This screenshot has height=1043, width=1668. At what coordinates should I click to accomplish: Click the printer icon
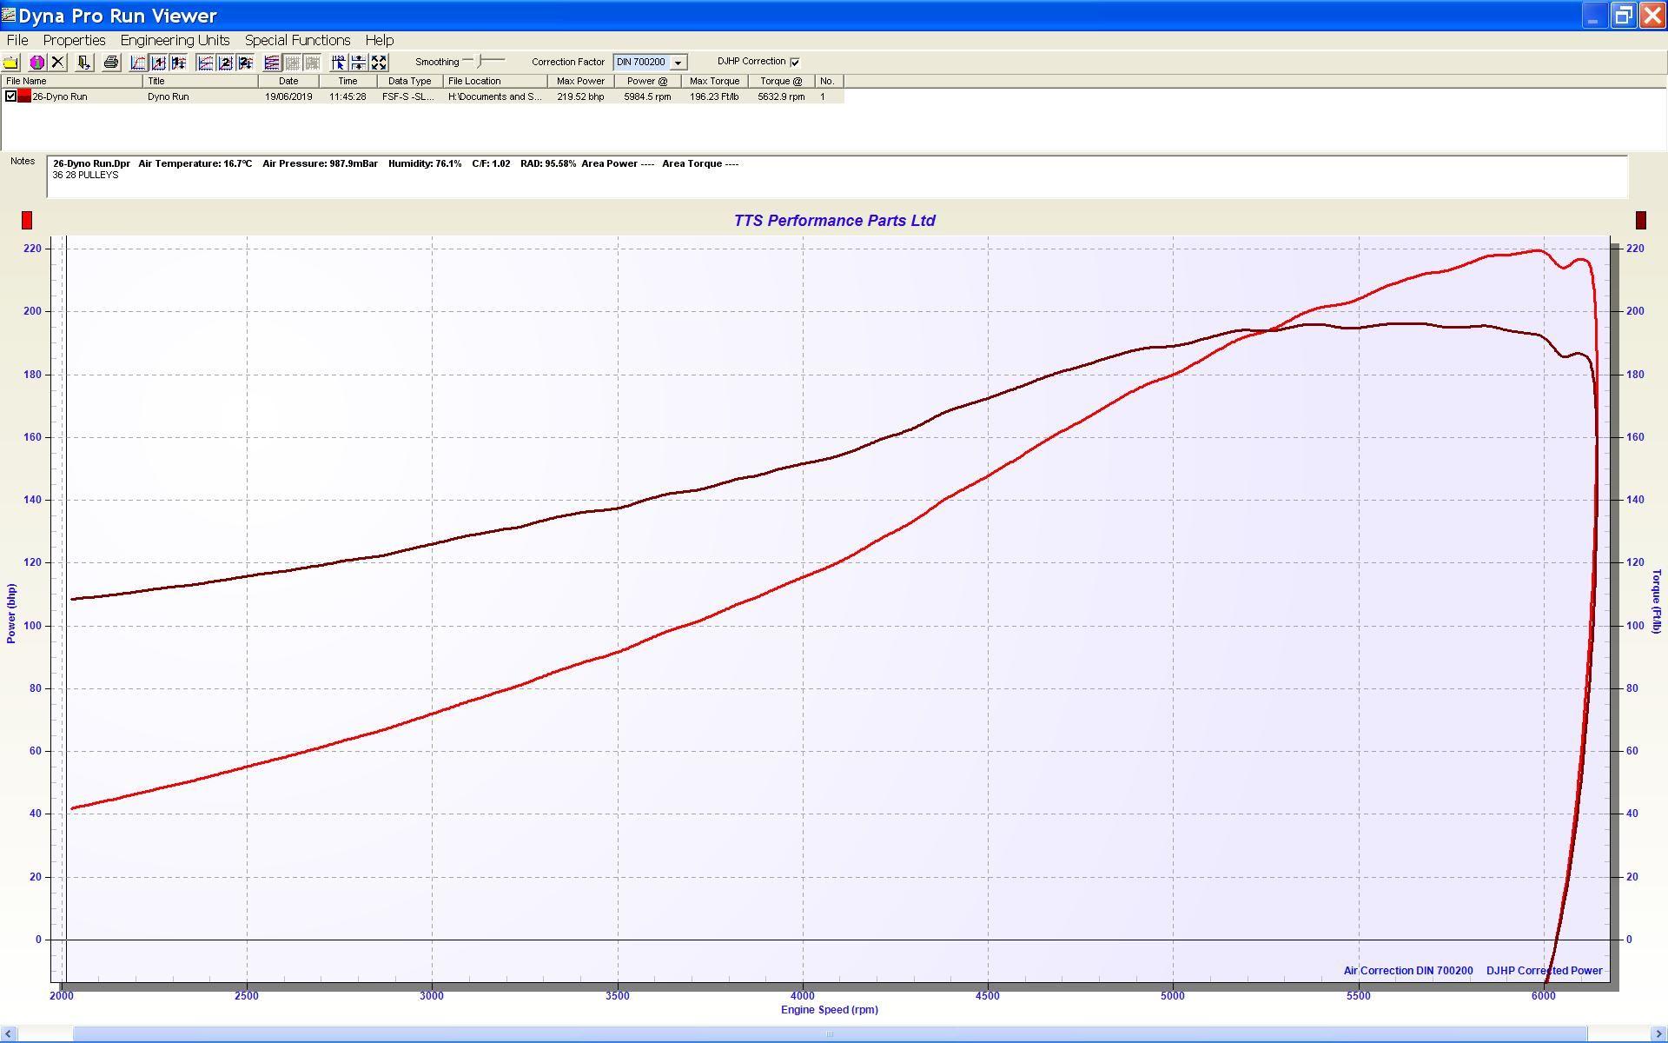110,63
